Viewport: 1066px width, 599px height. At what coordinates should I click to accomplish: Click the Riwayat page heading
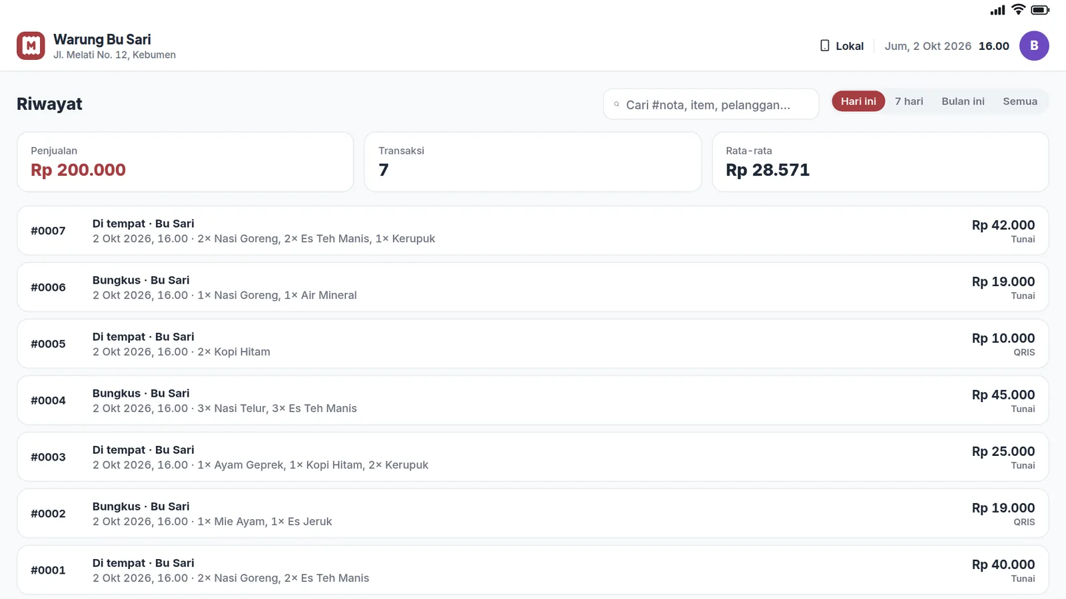(x=49, y=104)
